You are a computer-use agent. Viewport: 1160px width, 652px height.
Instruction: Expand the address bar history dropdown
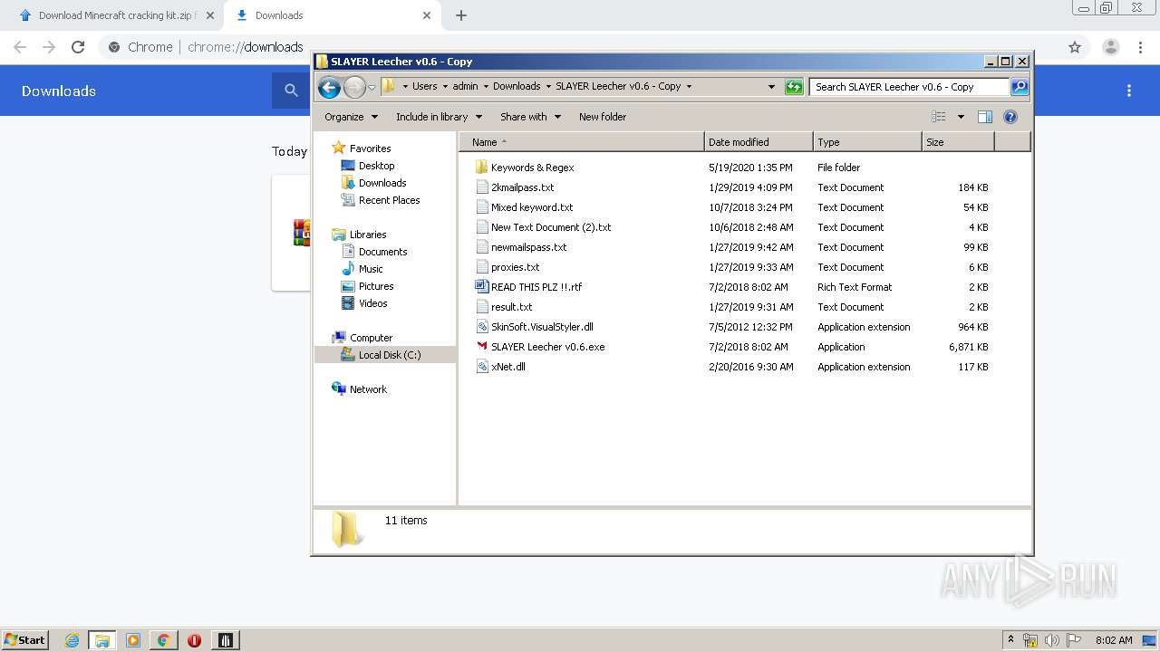pos(771,87)
